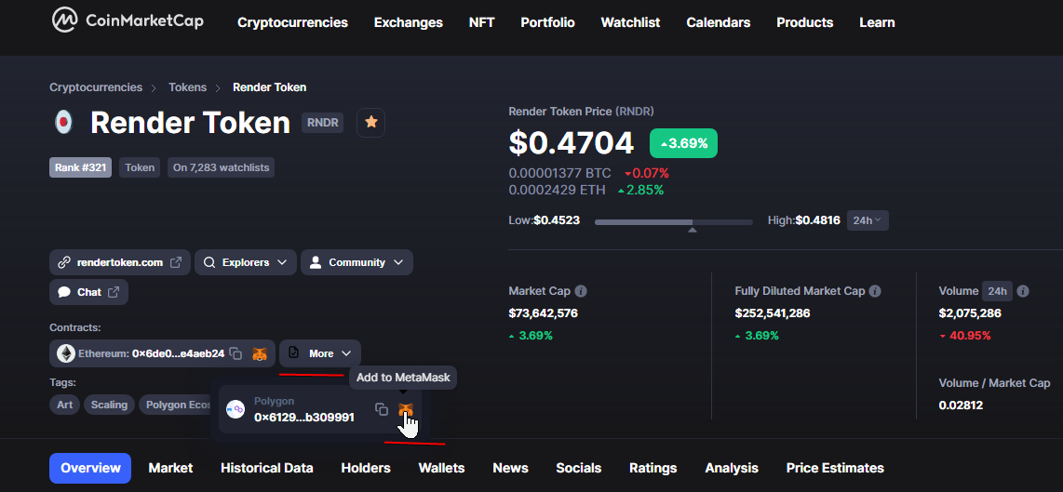The height and width of the screenshot is (492, 1063).
Task: Open Portfolio page
Action: 547,22
